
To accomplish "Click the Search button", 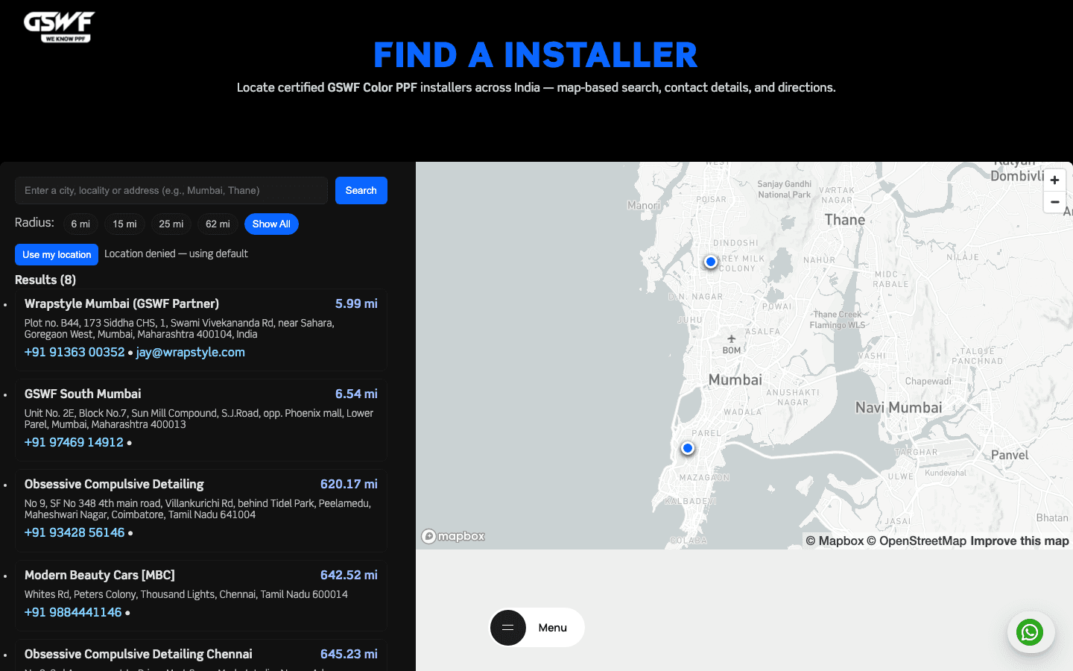I will [x=361, y=190].
